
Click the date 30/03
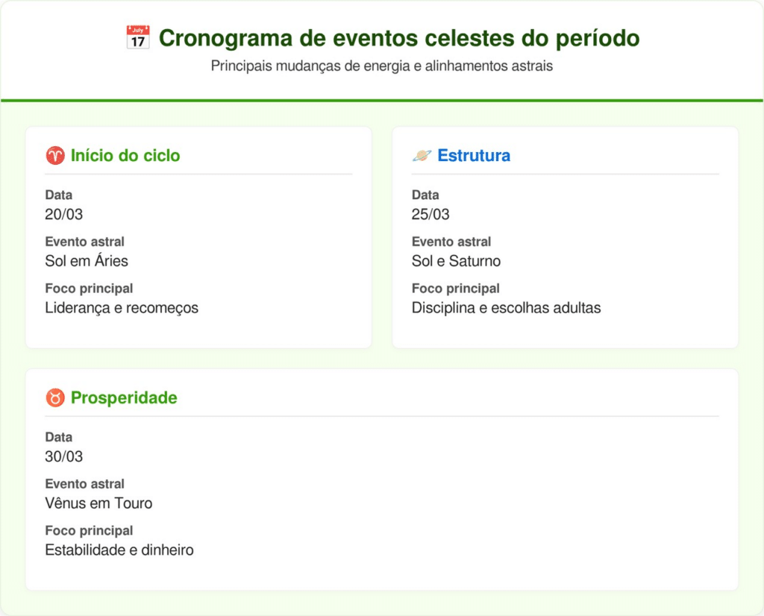click(64, 456)
